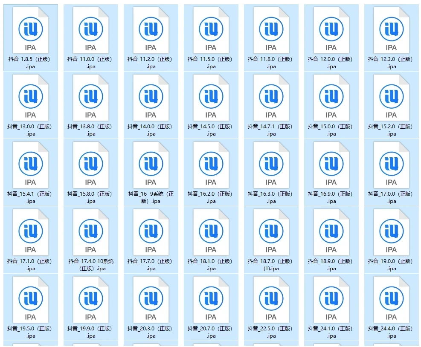Click the file name 抖音_20.7.0 (正版).ipa
The width and height of the screenshot is (421, 347).
tap(210, 332)
